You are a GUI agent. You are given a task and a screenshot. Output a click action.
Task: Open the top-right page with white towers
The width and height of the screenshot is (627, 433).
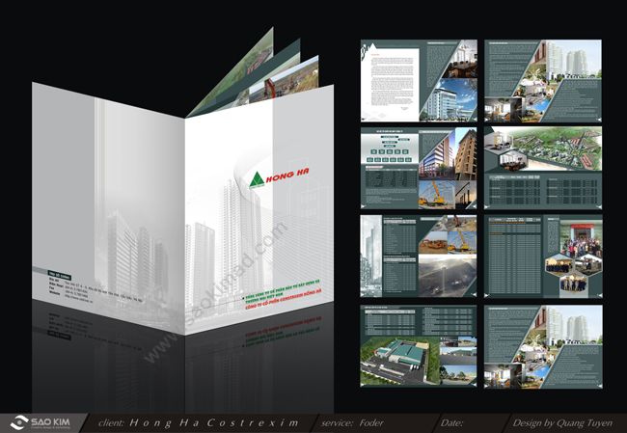[542, 80]
